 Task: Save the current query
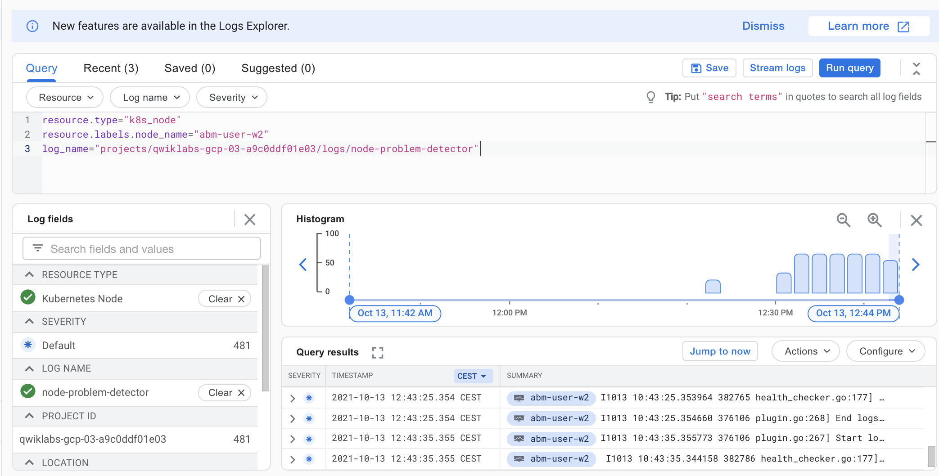[709, 68]
